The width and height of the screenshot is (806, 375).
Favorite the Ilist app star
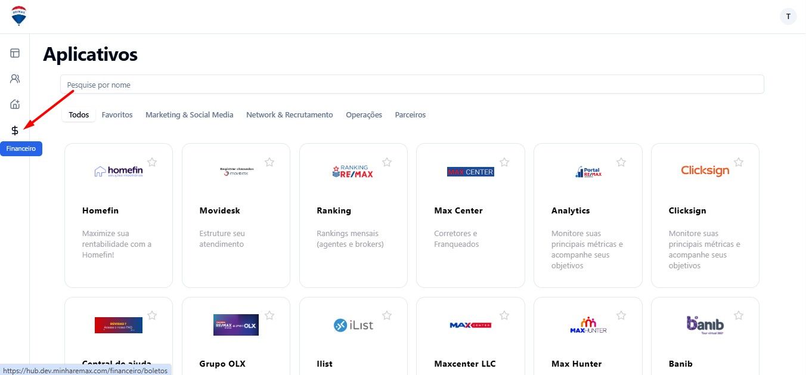[387, 315]
